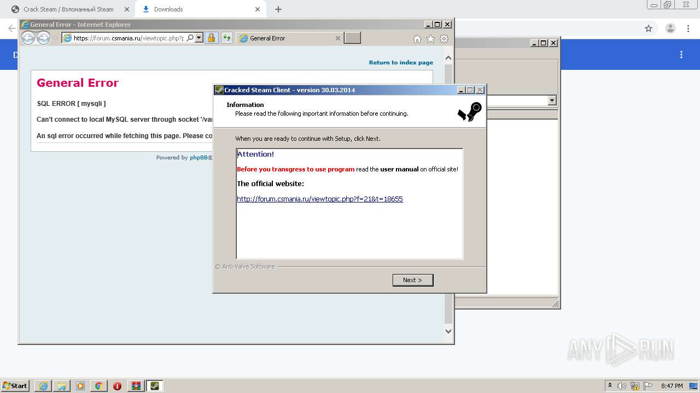Click Return to index page link

click(401, 62)
